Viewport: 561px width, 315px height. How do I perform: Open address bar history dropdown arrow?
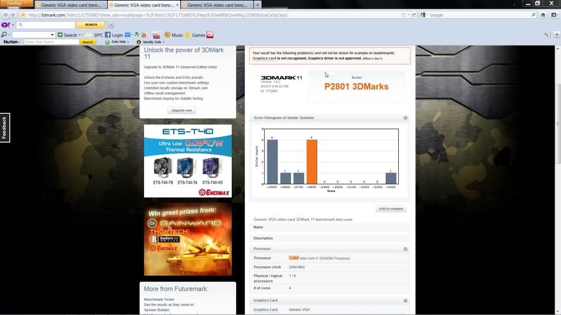pyautogui.click(x=409, y=15)
